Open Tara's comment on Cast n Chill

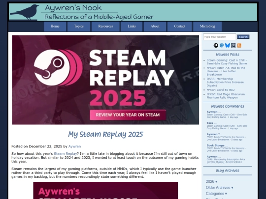click(227, 127)
